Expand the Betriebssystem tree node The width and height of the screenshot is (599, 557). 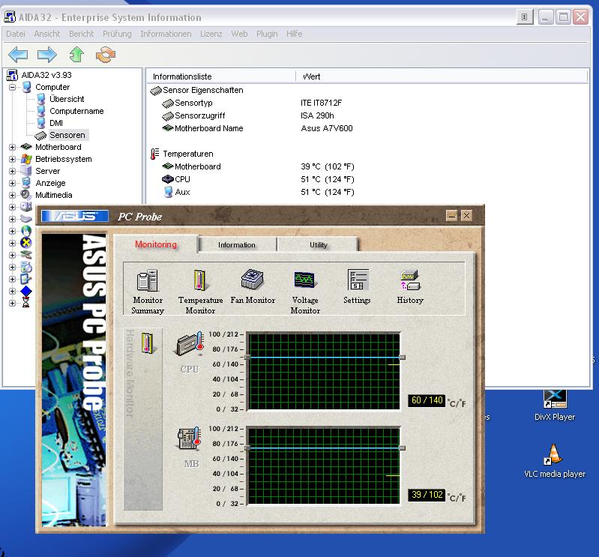point(12,159)
